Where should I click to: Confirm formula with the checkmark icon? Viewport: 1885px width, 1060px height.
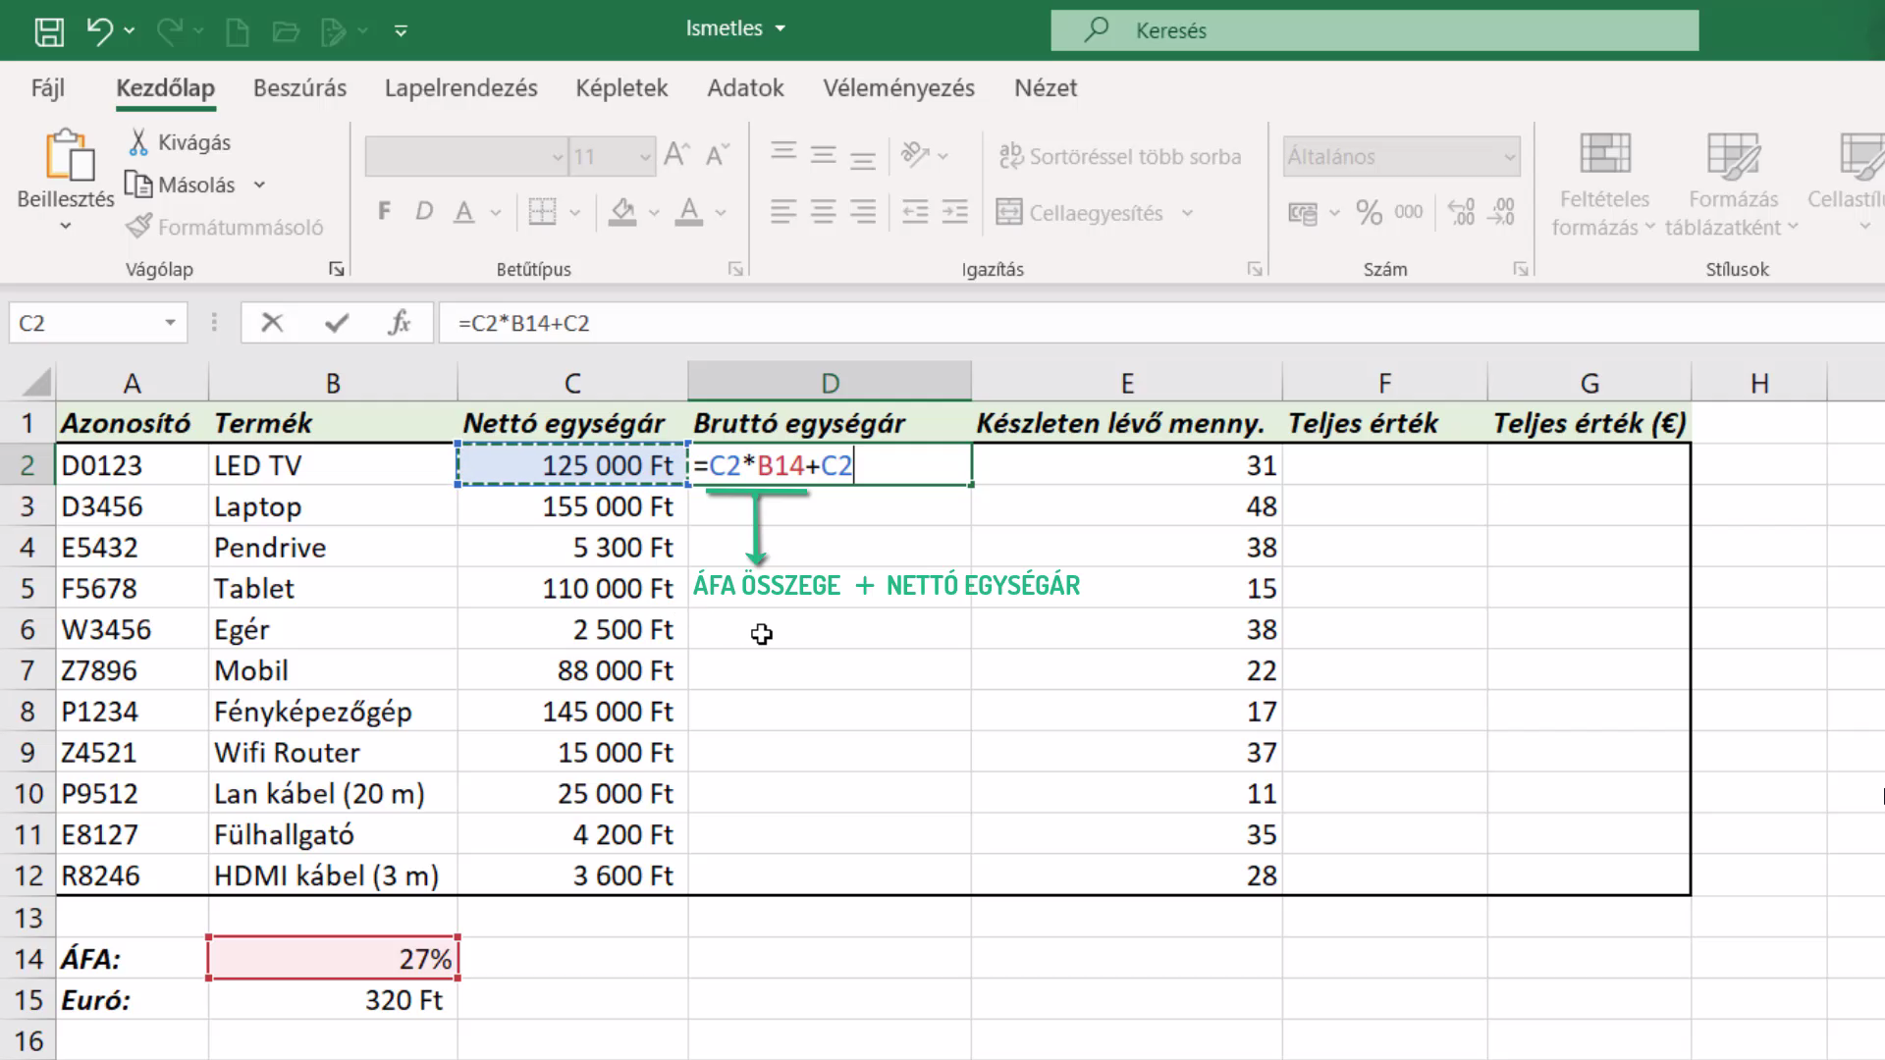337,323
